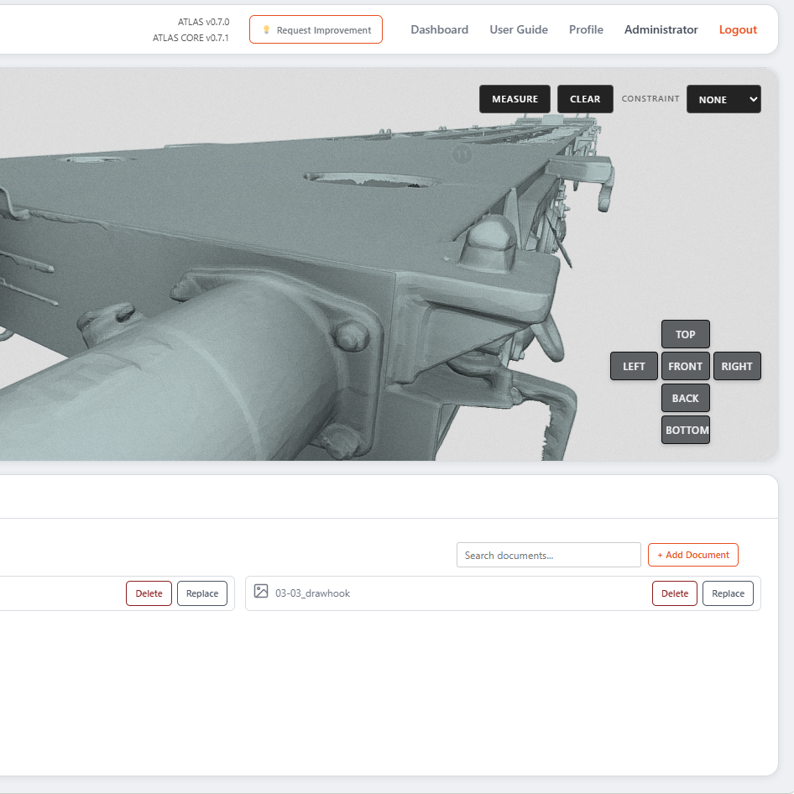Viewport: 794px width, 794px height.
Task: Open the Administrator section
Action: point(661,30)
